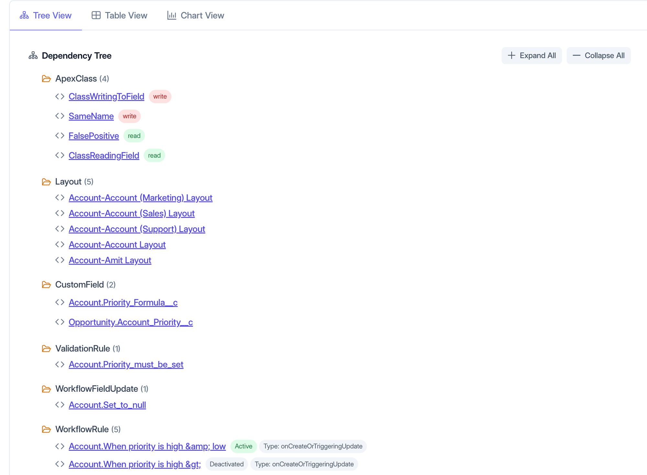Image resolution: width=647 pixels, height=475 pixels.
Task: Click the Dependency Tree heading icon
Action: coord(33,56)
